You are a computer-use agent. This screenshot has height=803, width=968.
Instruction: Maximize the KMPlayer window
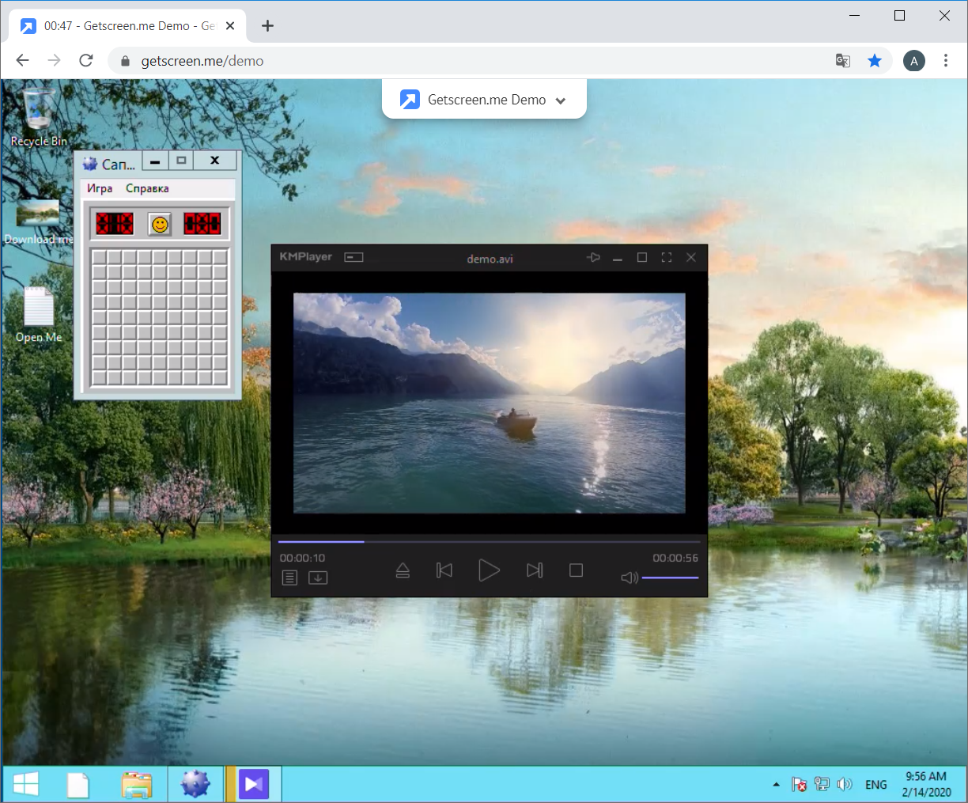click(642, 258)
